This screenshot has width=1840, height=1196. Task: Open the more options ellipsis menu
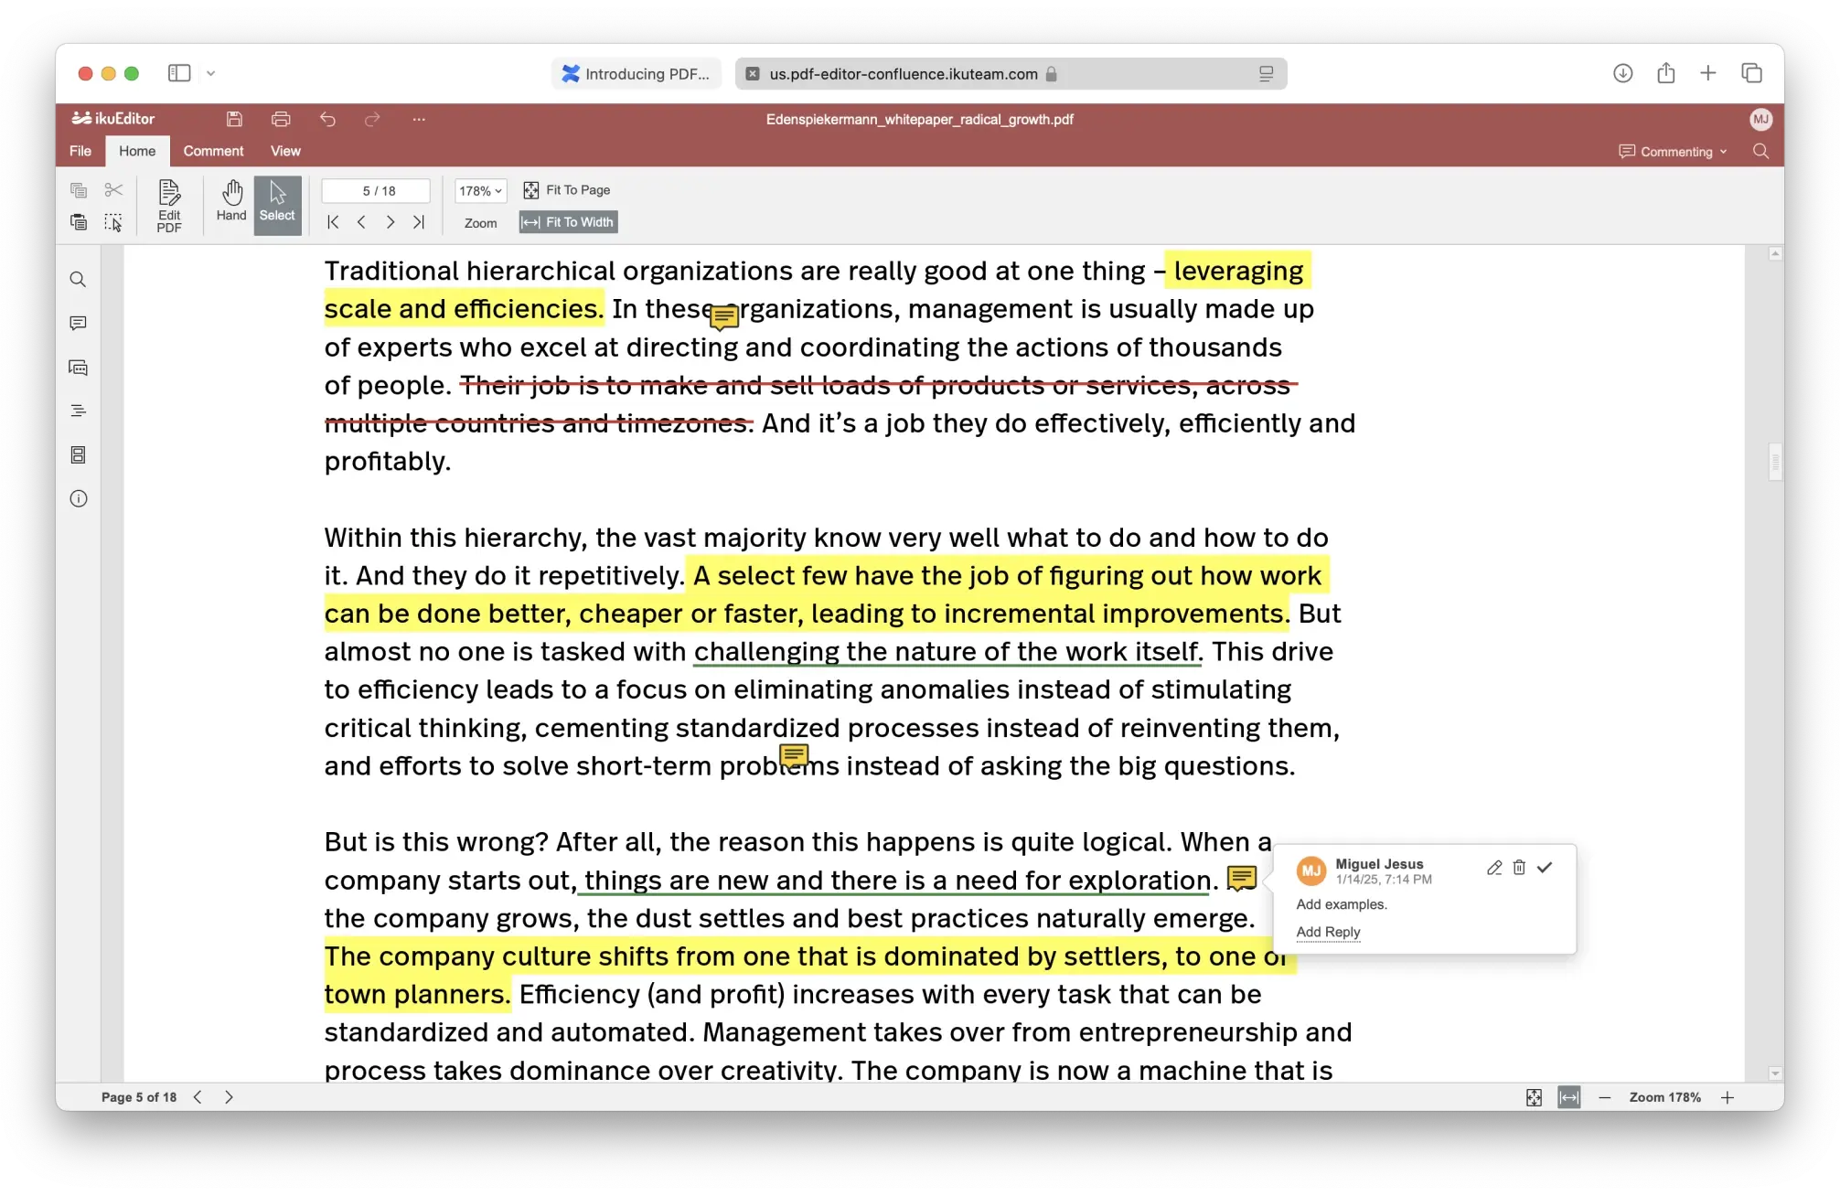pyautogui.click(x=419, y=119)
